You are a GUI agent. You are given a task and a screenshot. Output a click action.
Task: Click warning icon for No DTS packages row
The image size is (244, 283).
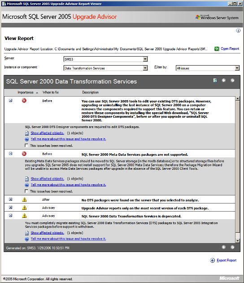24,199
